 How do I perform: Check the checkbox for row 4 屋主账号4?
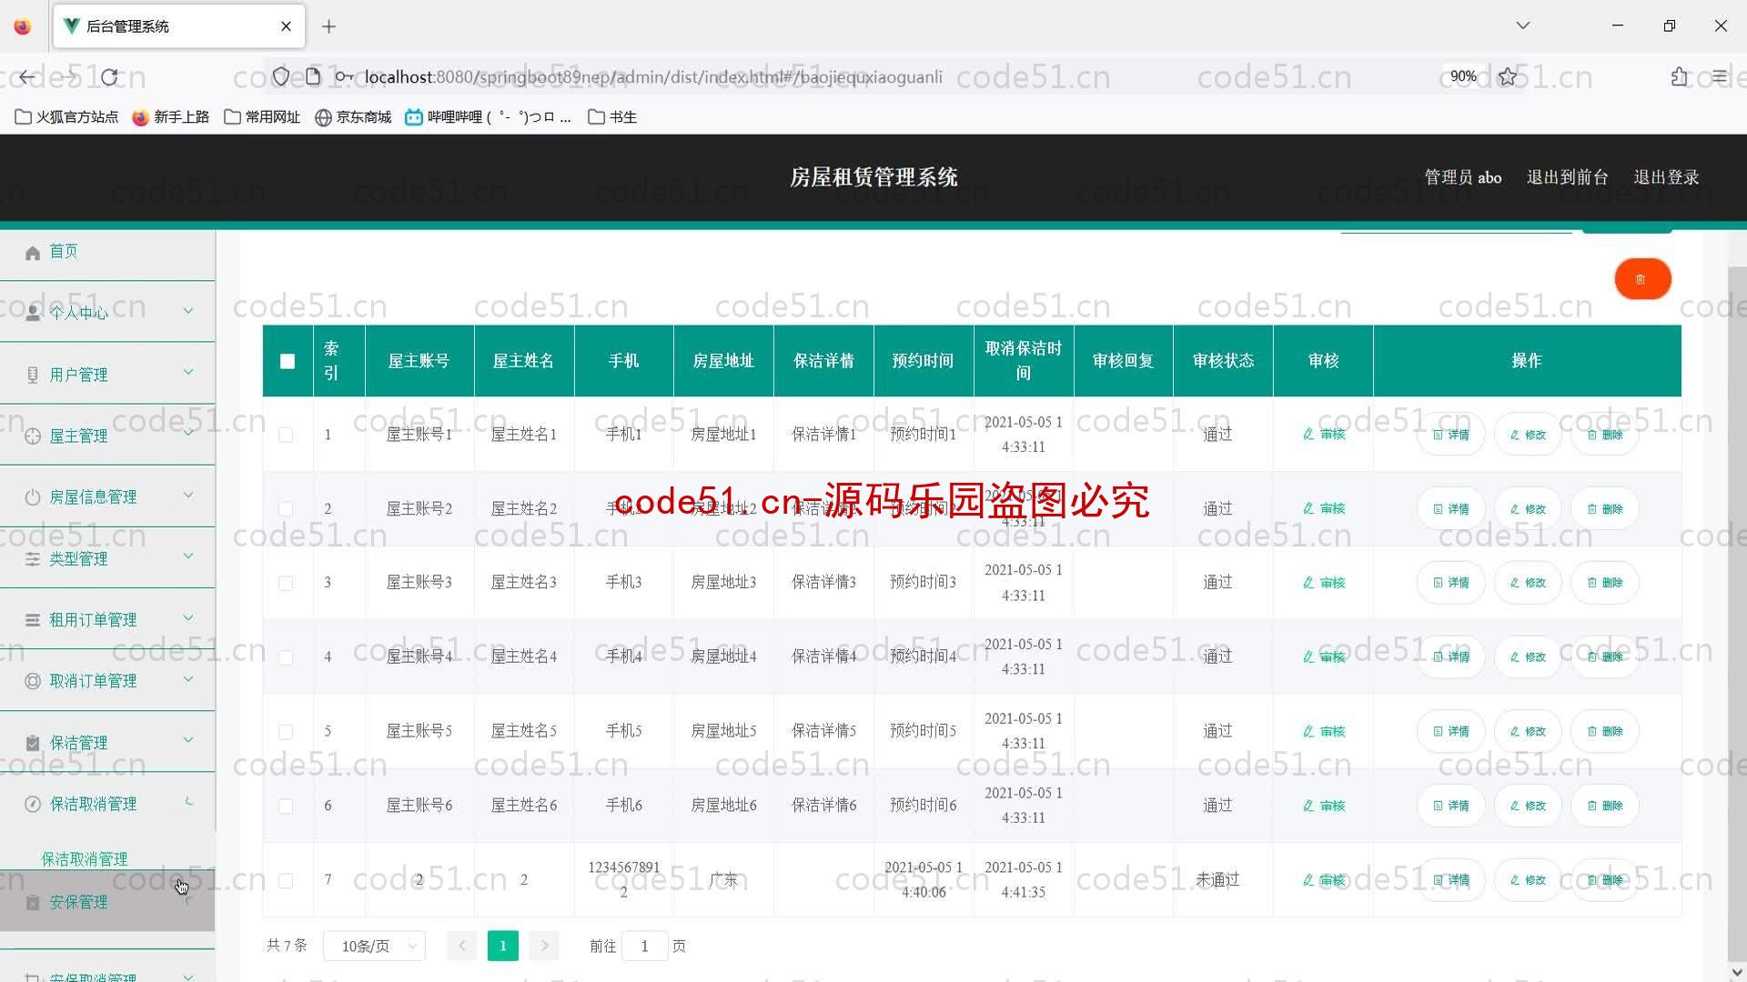[286, 657]
